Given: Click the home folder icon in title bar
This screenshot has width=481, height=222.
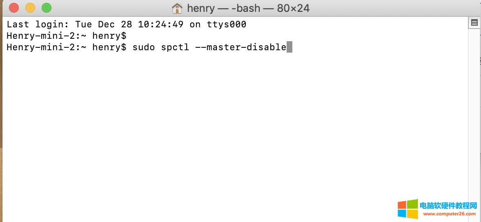Looking at the screenshot, I should [177, 8].
